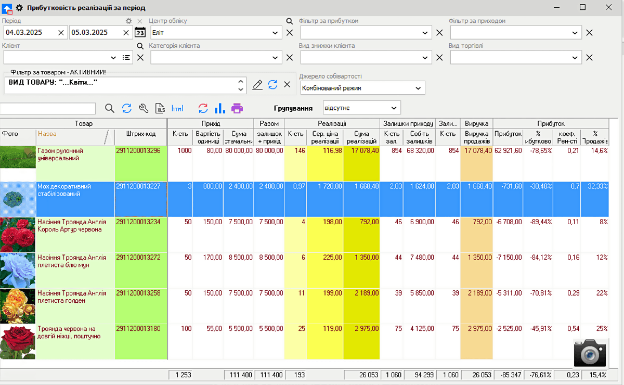Select the Мох декоративний стабілізований row thumbnail
Screen dimensions: 624x385
click(x=18, y=199)
